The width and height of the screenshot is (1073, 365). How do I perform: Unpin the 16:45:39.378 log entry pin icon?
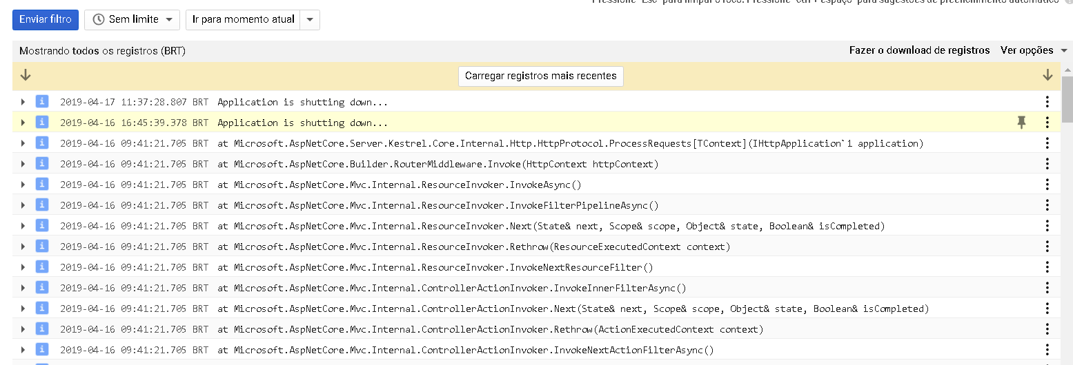pyautogui.click(x=1022, y=123)
